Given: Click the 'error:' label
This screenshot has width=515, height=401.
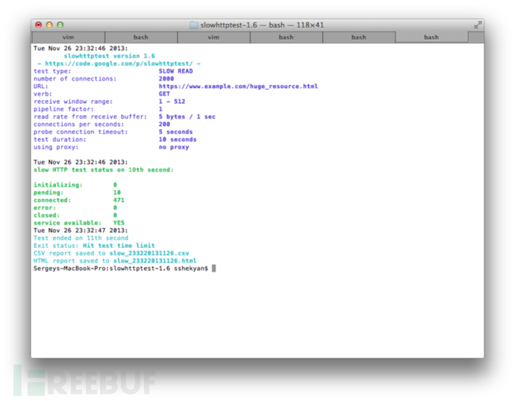Looking at the screenshot, I should tap(45, 208).
